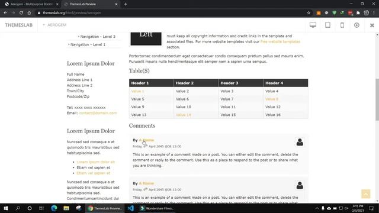Click second comment's user avatar
Viewport: 379px width, 213px height.
[x=300, y=185]
